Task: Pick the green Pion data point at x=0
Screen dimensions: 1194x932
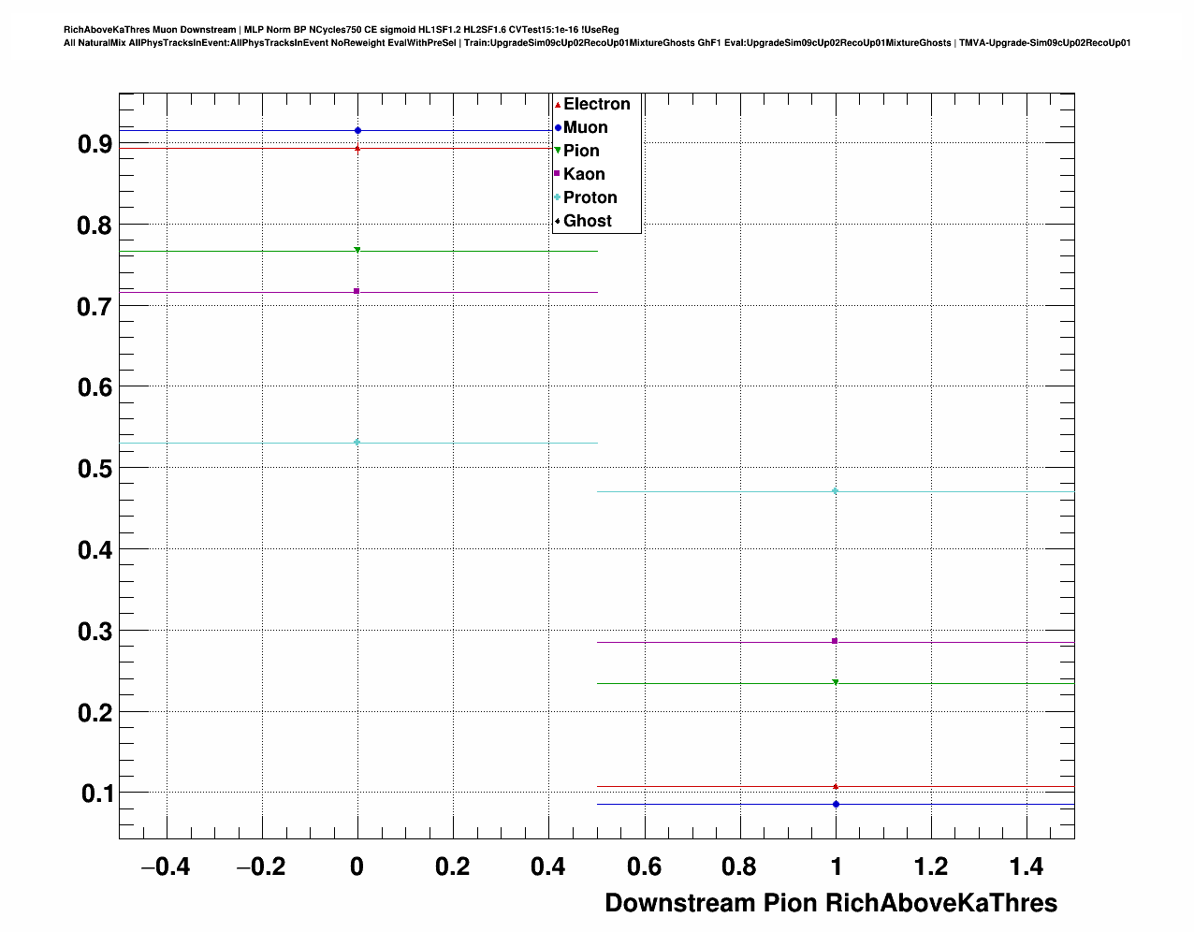Action: [357, 250]
